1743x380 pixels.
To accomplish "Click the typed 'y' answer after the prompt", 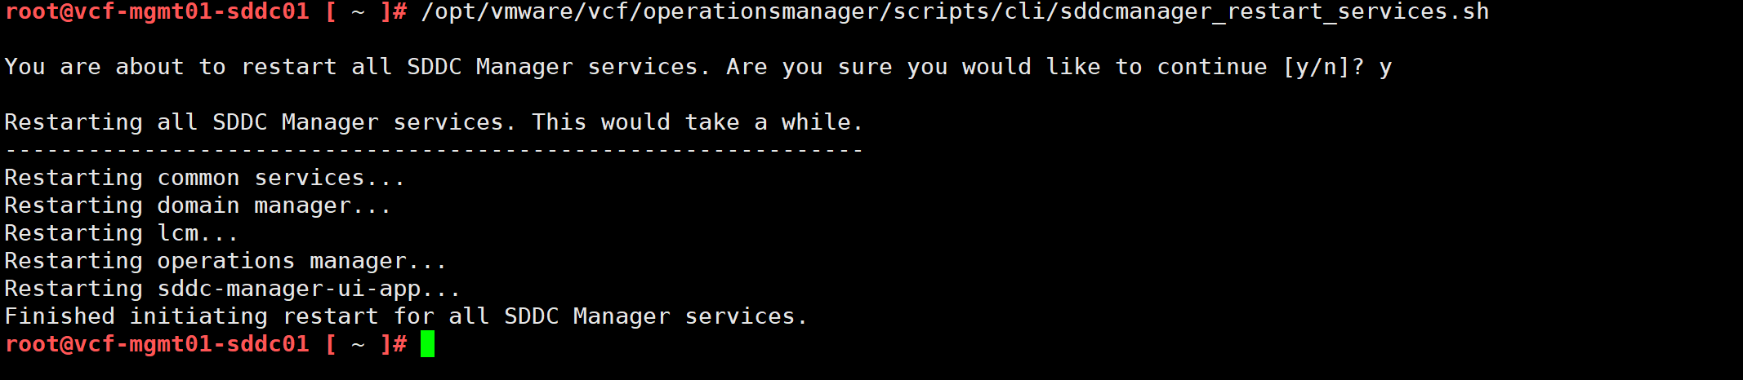I will (1385, 67).
